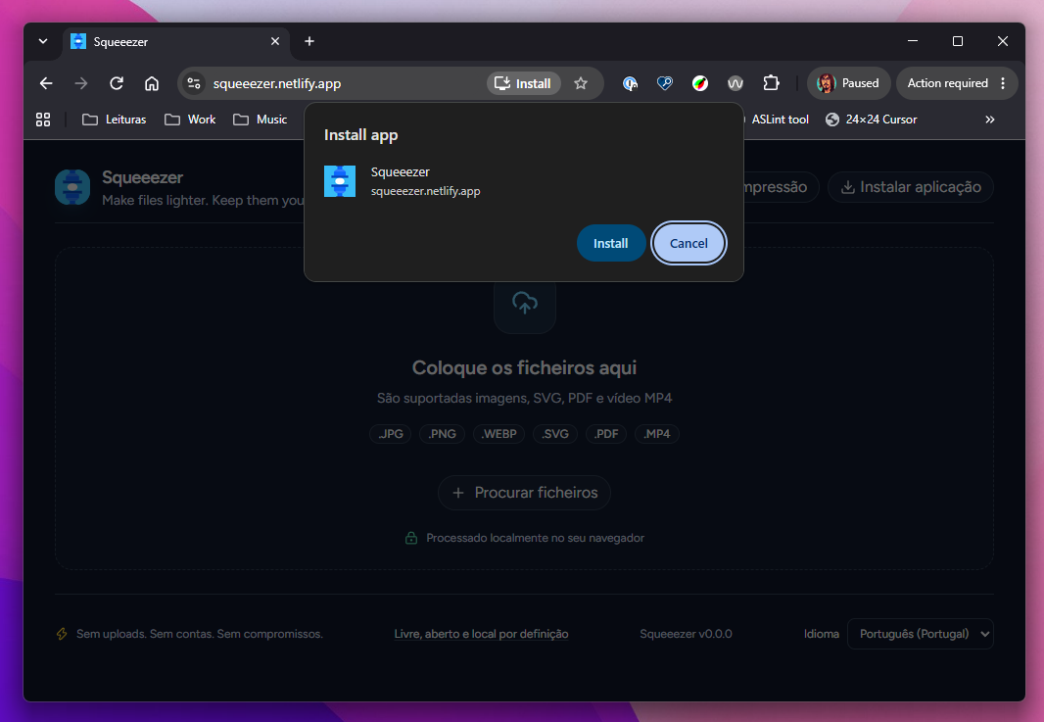The height and width of the screenshot is (722, 1044).
Task: Open the Paused profile button
Action: [848, 83]
